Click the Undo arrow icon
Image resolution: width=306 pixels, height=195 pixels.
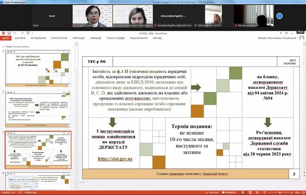[14, 33]
